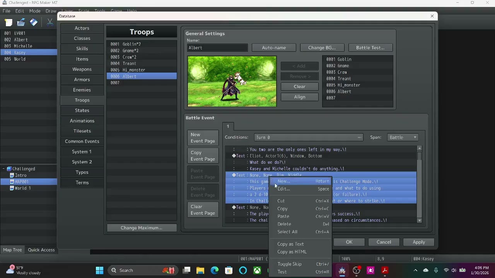
Task: Select World 1 in the map tree
Action: click(x=23, y=188)
